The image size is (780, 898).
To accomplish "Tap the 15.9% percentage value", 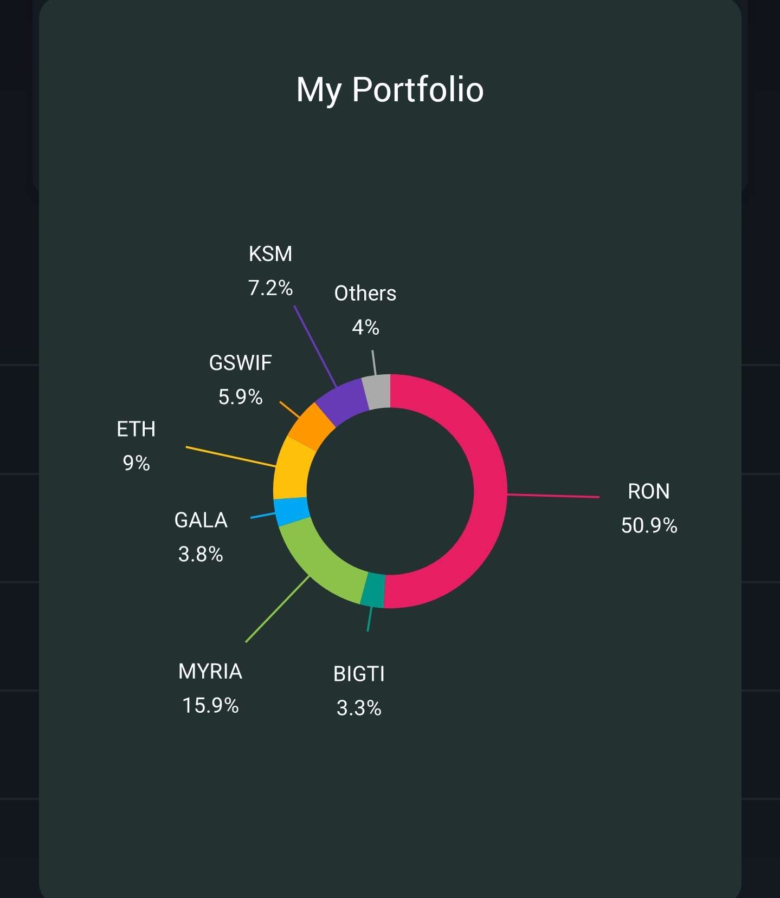I will click(x=210, y=706).
